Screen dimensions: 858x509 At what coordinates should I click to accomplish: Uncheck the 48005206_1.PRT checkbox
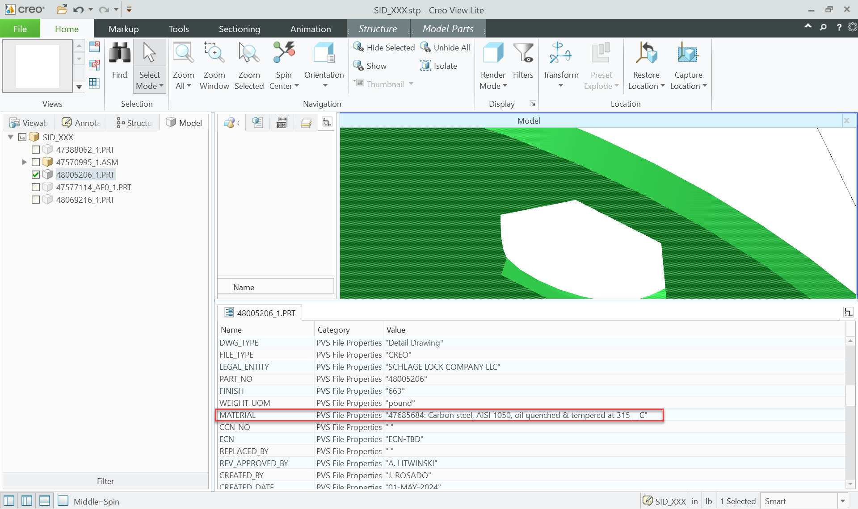pos(36,175)
